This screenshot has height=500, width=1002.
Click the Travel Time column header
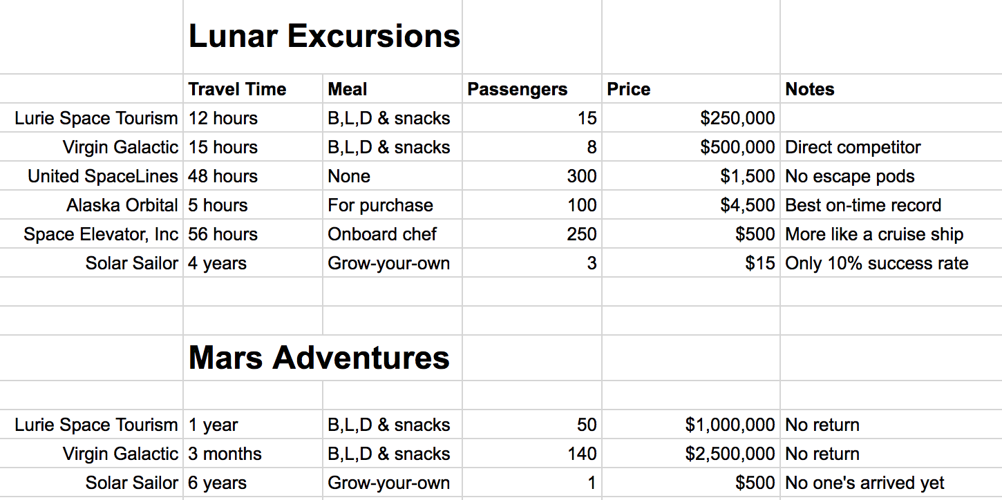click(x=253, y=89)
